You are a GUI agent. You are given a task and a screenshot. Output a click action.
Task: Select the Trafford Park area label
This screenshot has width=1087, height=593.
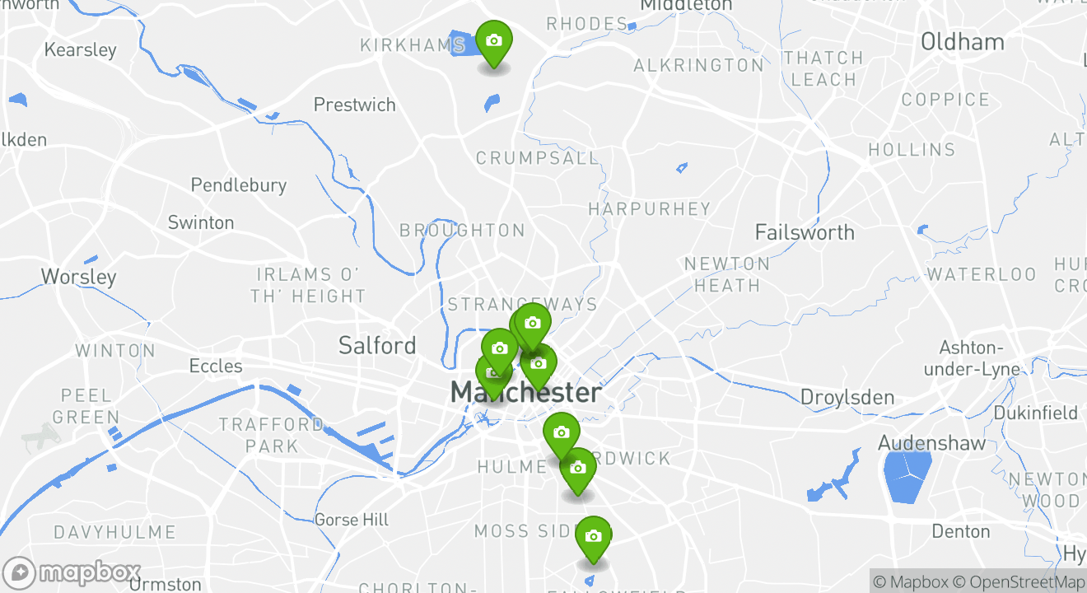(271, 436)
